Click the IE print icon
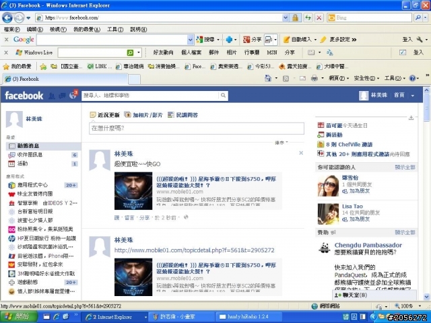 [x=314, y=79]
